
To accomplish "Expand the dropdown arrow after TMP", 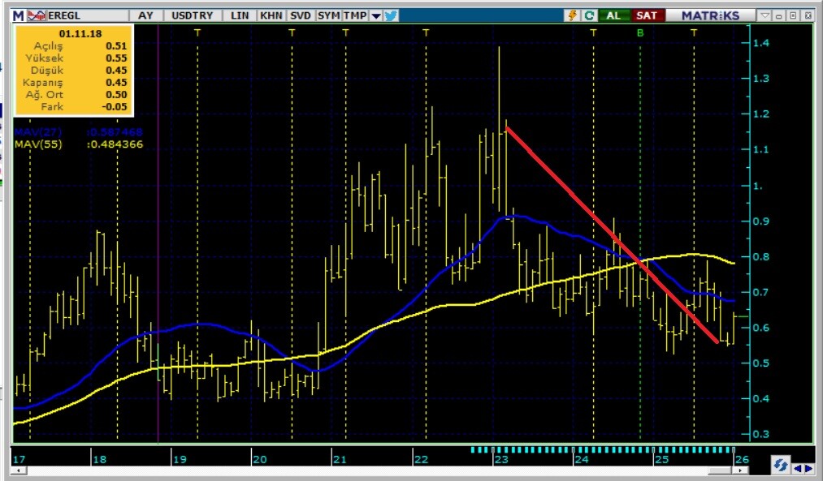I will click(376, 15).
